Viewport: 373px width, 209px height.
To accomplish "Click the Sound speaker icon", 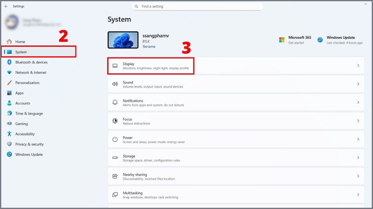I will (115, 84).
